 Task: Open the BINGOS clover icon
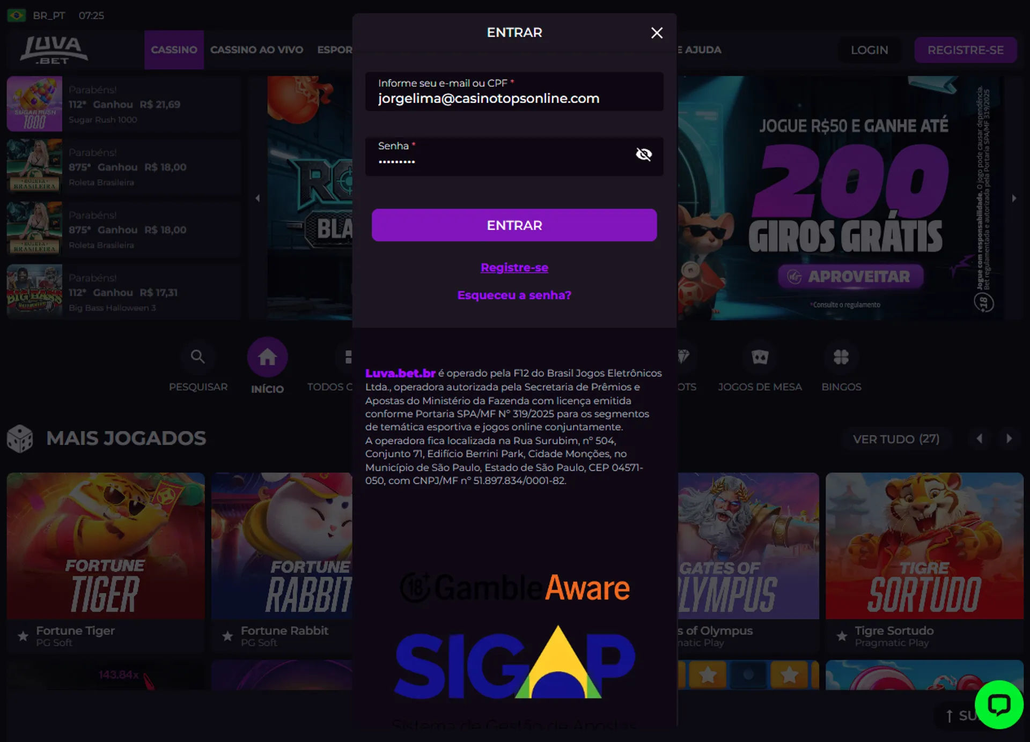(x=841, y=355)
